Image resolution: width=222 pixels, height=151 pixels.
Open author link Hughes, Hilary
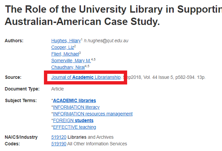pos(66,41)
